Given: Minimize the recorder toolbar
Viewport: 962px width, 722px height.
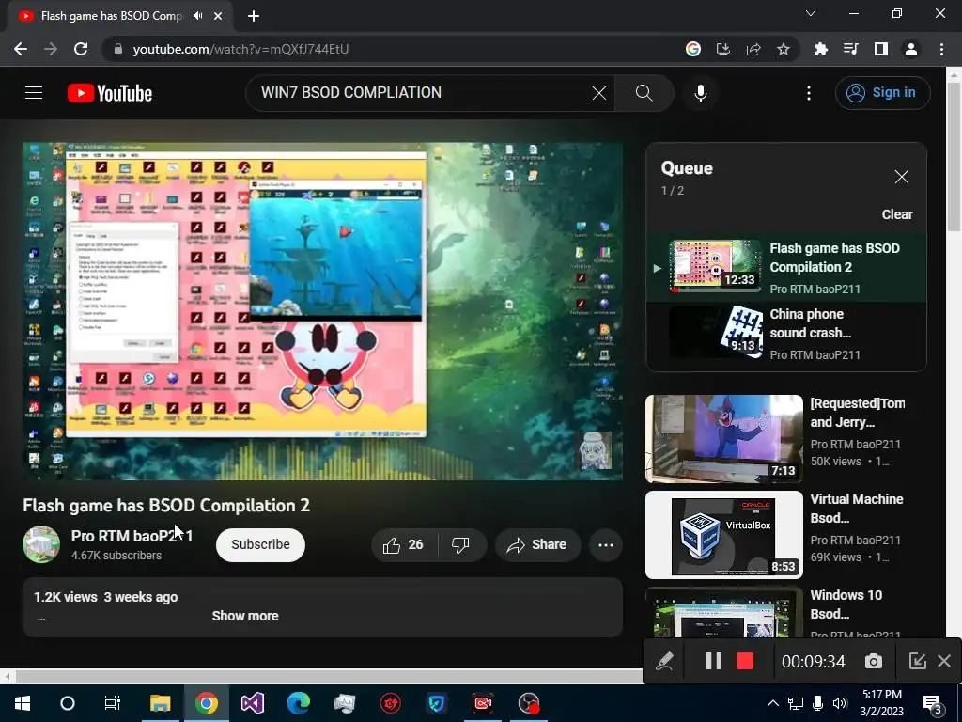Looking at the screenshot, I should point(917,661).
